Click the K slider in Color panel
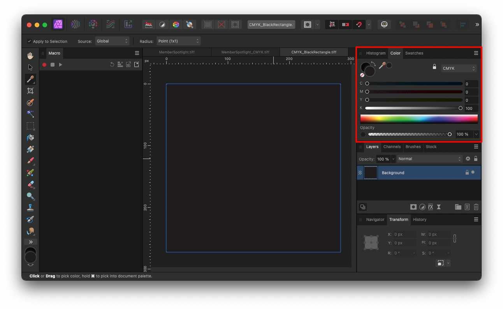503x309 pixels. [x=413, y=108]
